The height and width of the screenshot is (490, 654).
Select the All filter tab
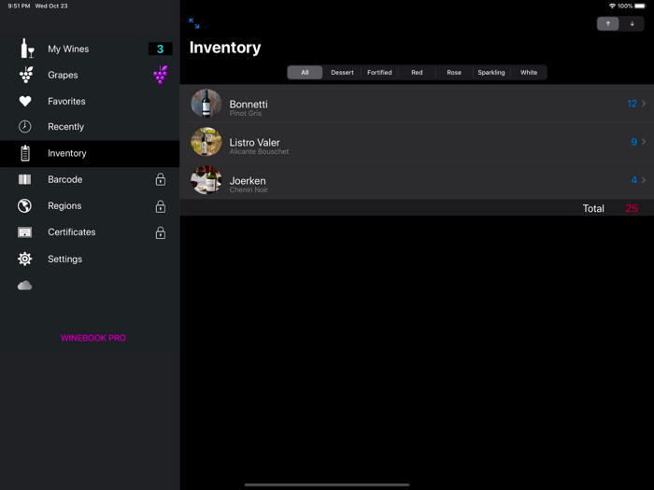pos(305,73)
